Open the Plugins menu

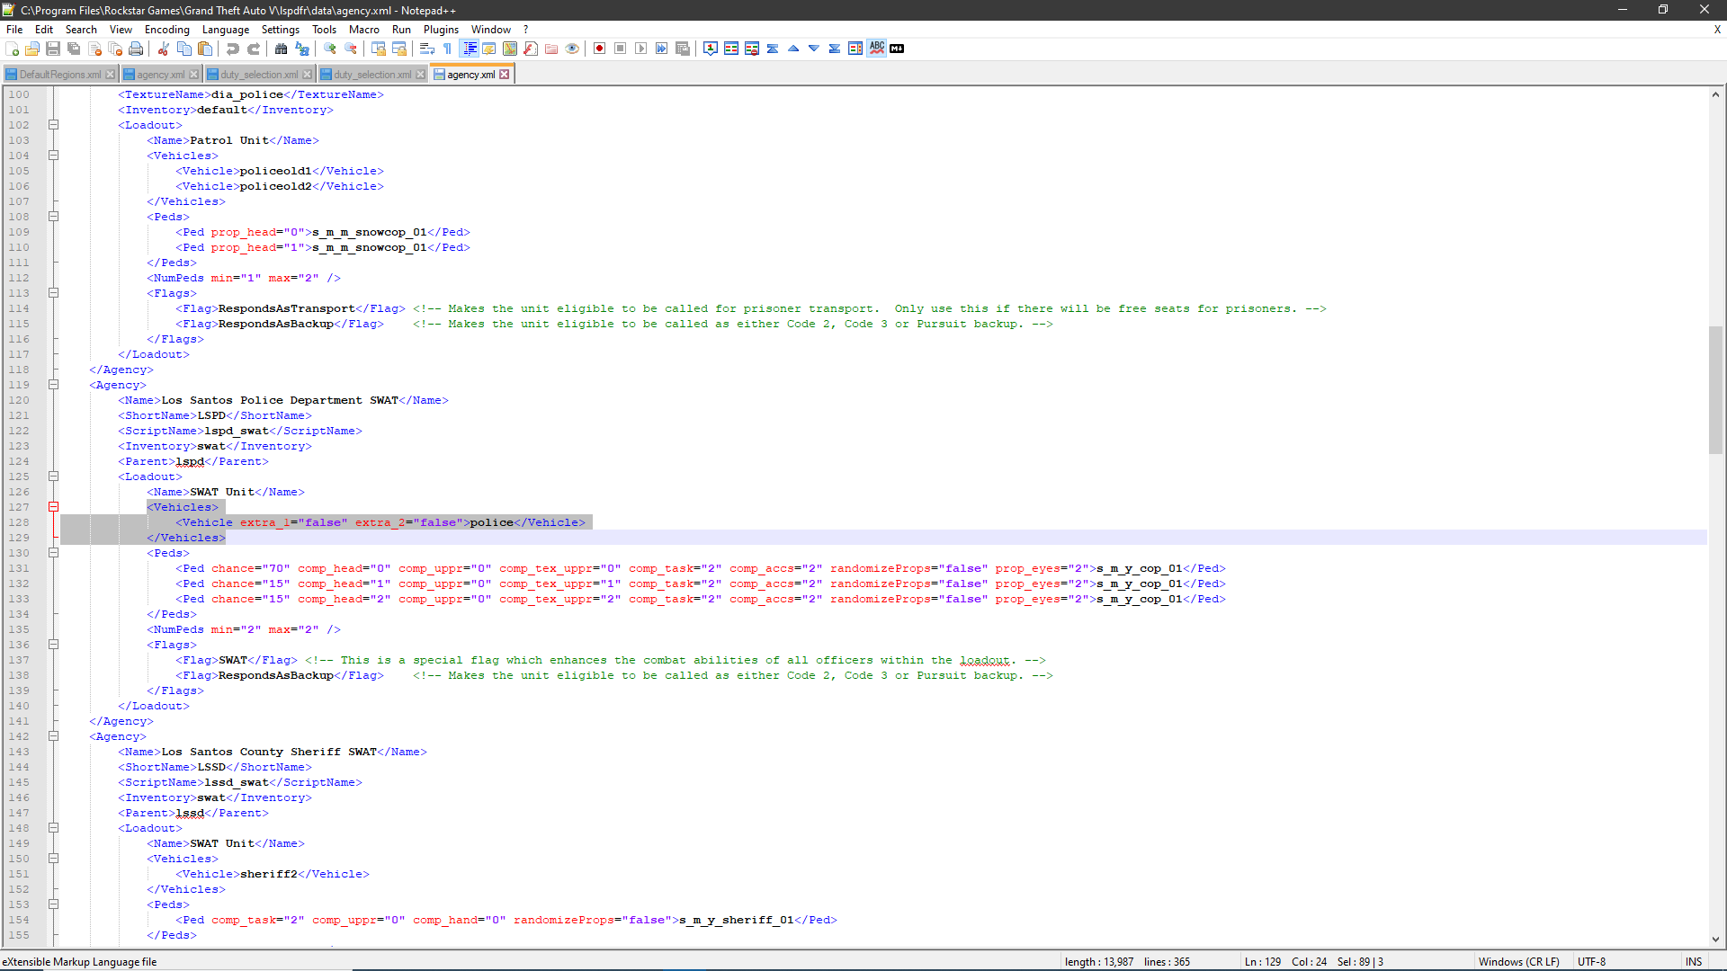441,30
